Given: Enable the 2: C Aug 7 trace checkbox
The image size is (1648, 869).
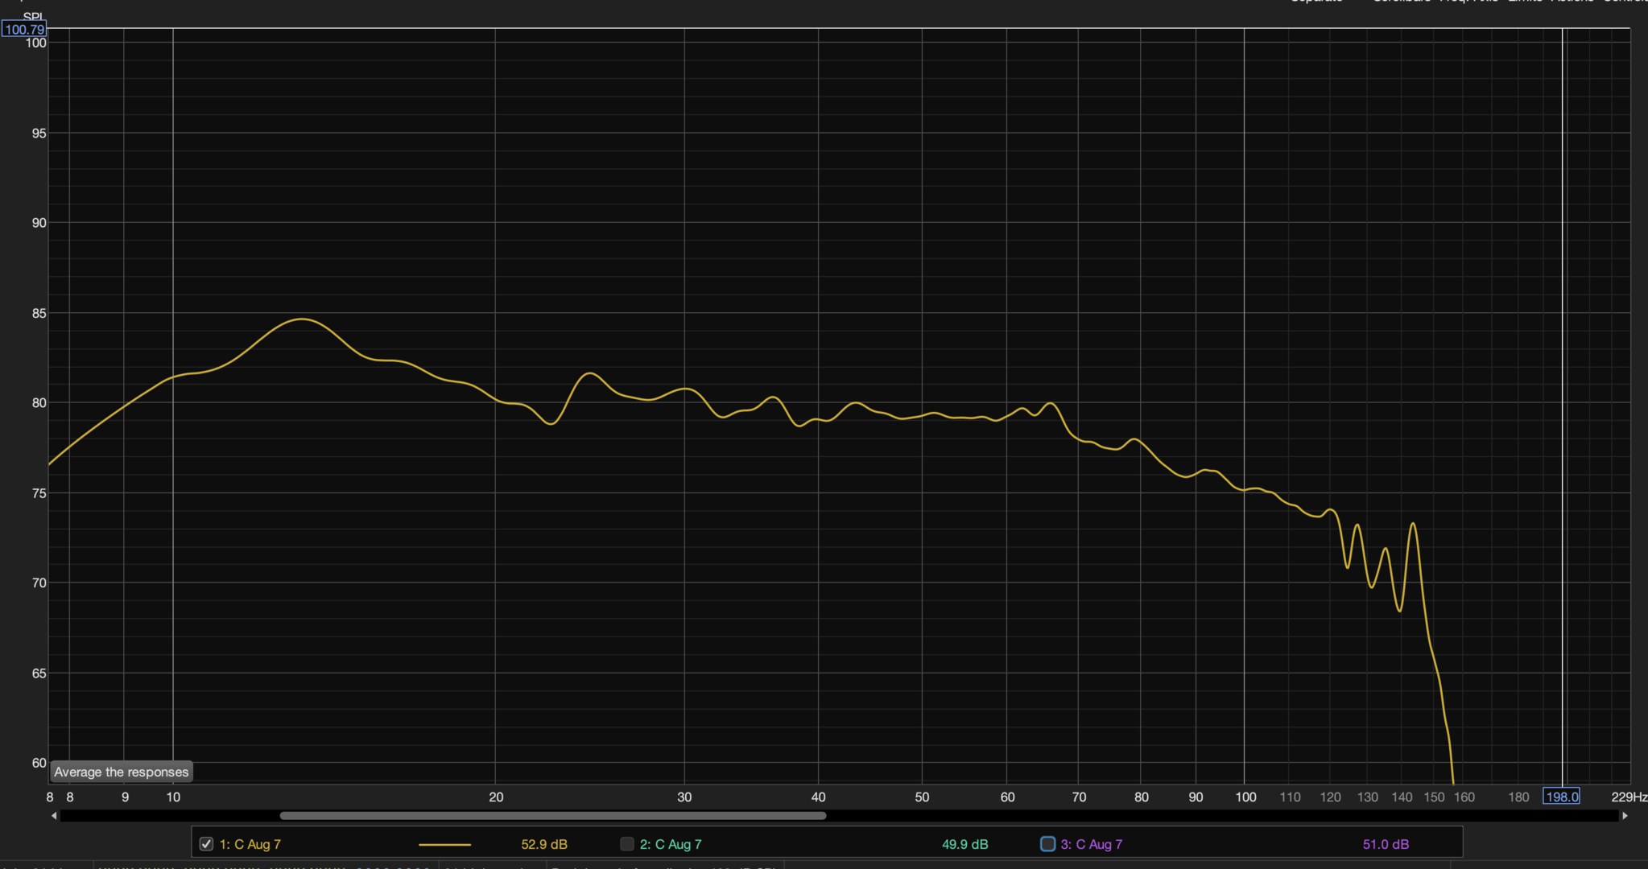Looking at the screenshot, I should 626,844.
